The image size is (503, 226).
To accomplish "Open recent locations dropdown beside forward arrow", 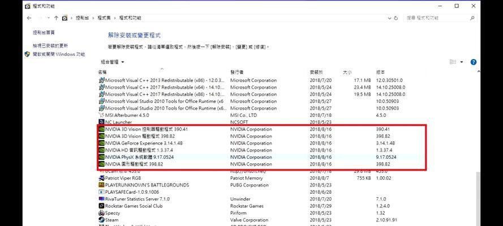I will point(49,18).
